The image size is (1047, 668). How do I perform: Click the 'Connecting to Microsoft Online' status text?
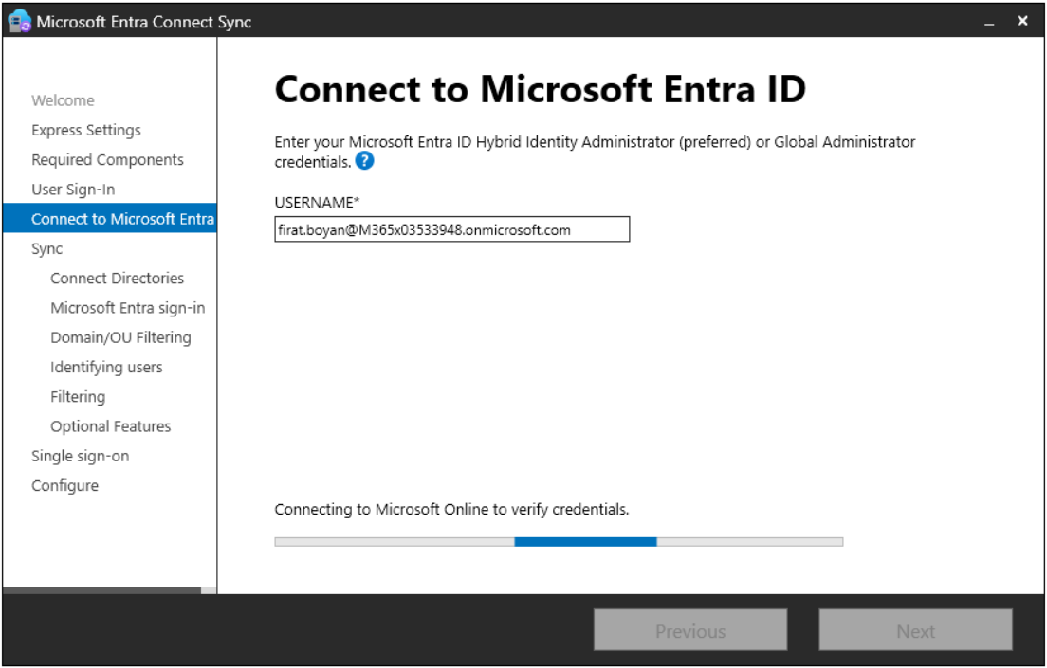[451, 510]
